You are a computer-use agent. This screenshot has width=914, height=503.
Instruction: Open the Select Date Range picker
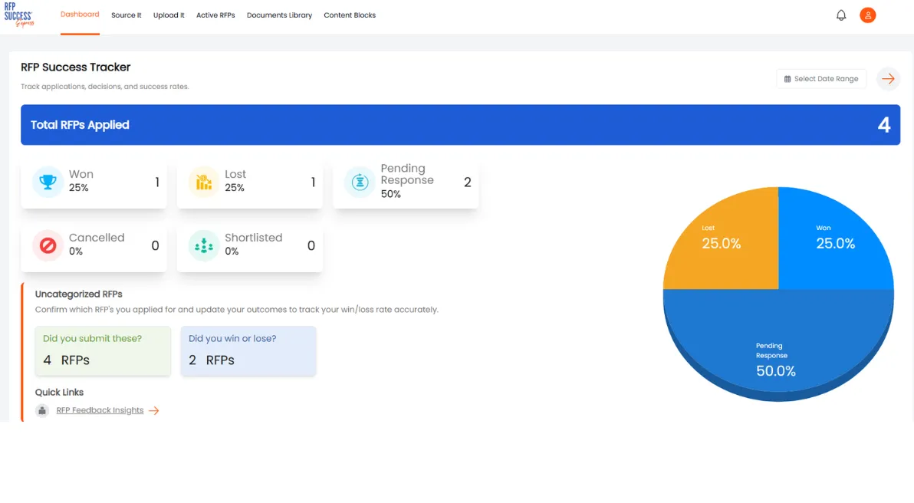point(820,79)
